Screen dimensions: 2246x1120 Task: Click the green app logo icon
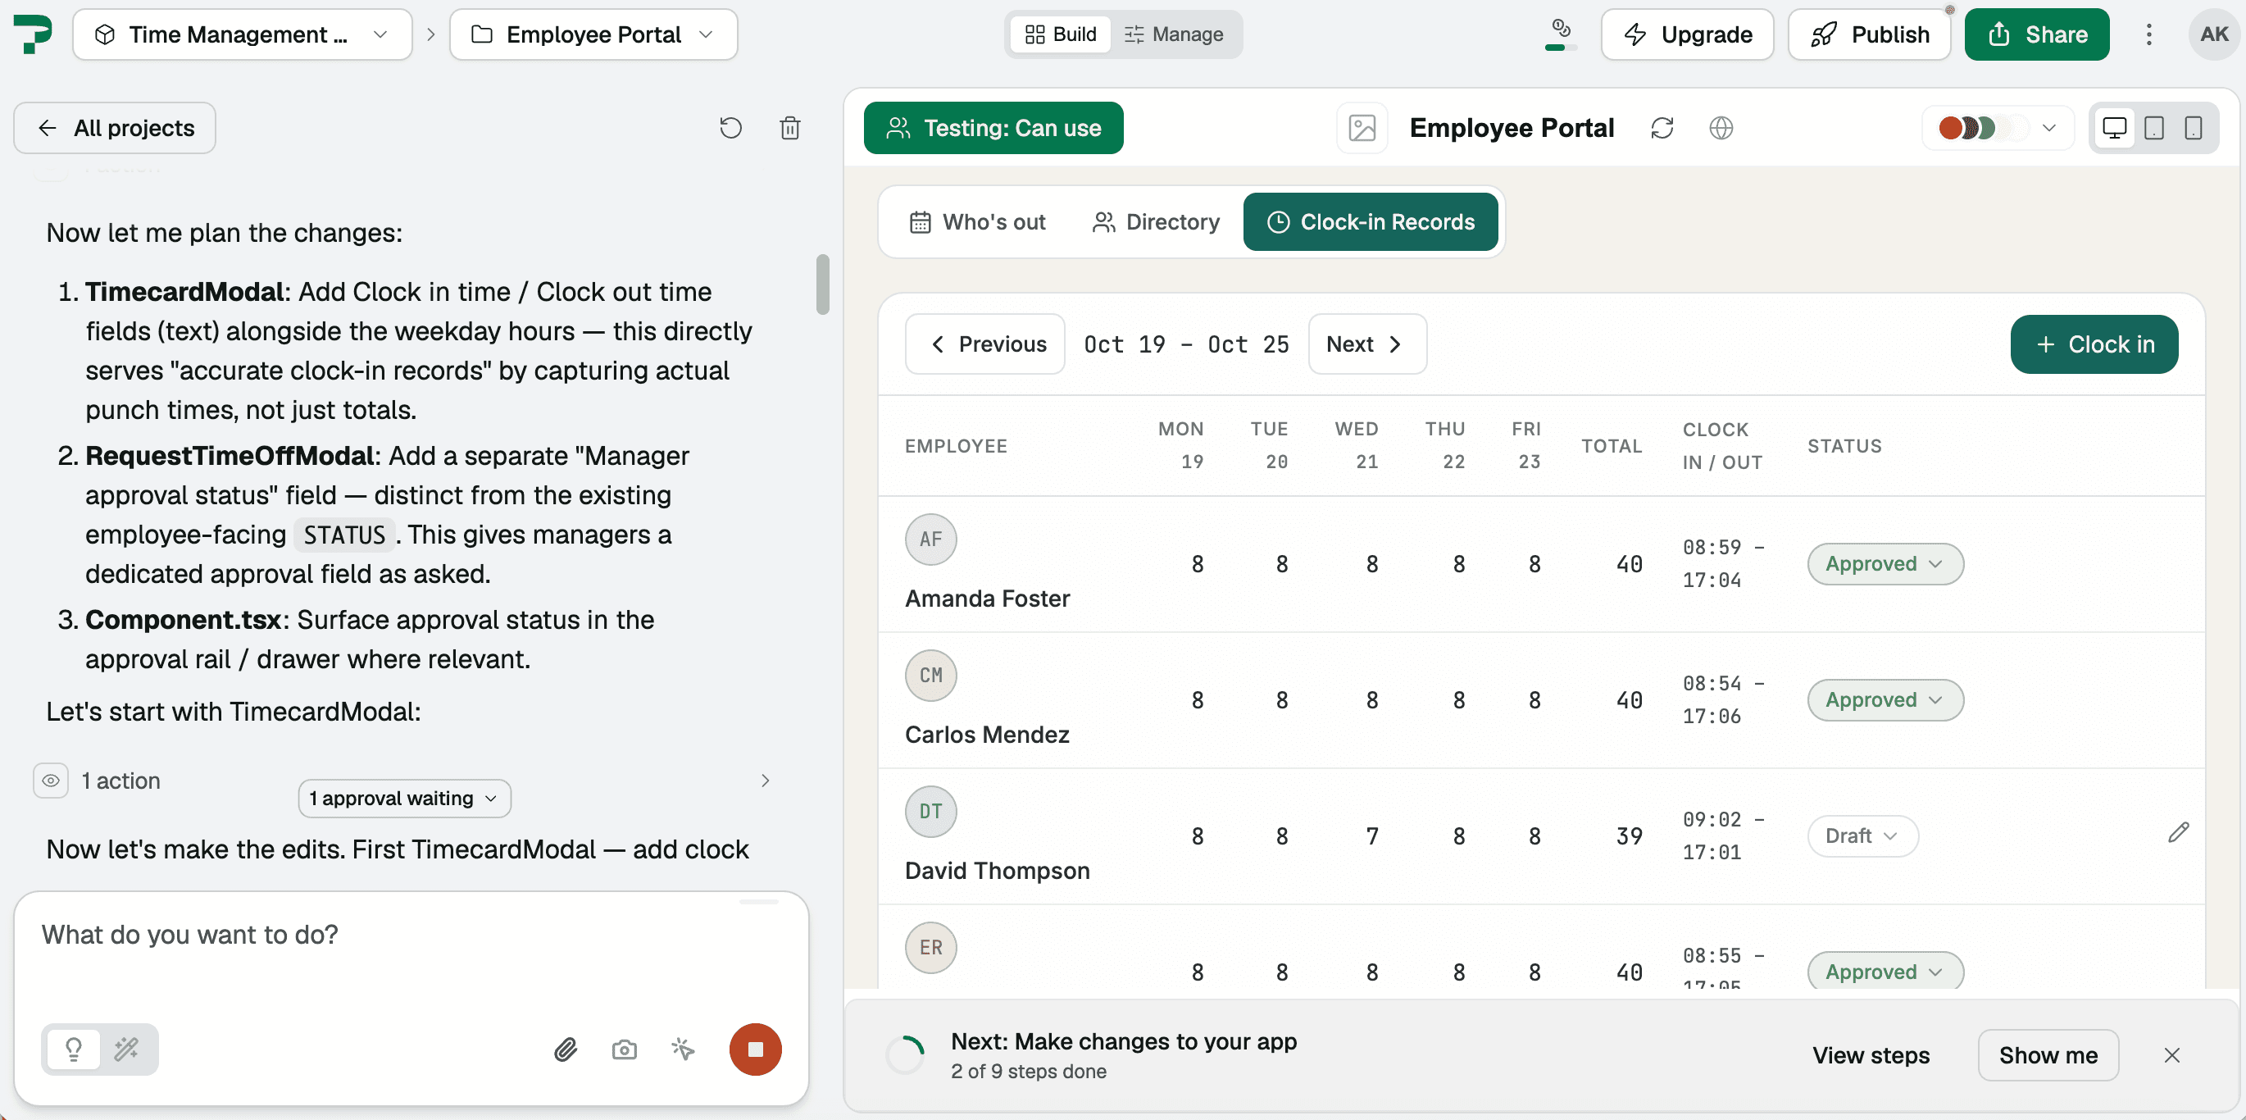tap(32, 34)
